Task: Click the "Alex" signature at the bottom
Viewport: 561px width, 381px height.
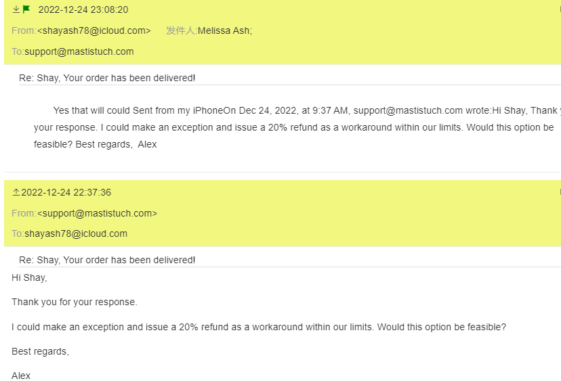Action: [x=21, y=376]
